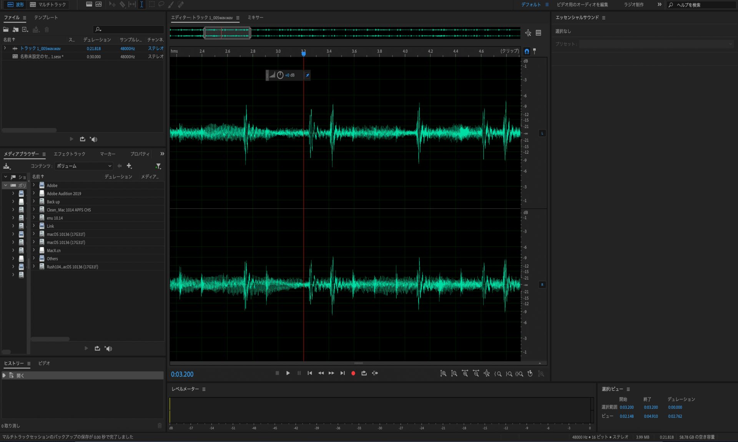Switch to マルチトラック view

point(48,5)
